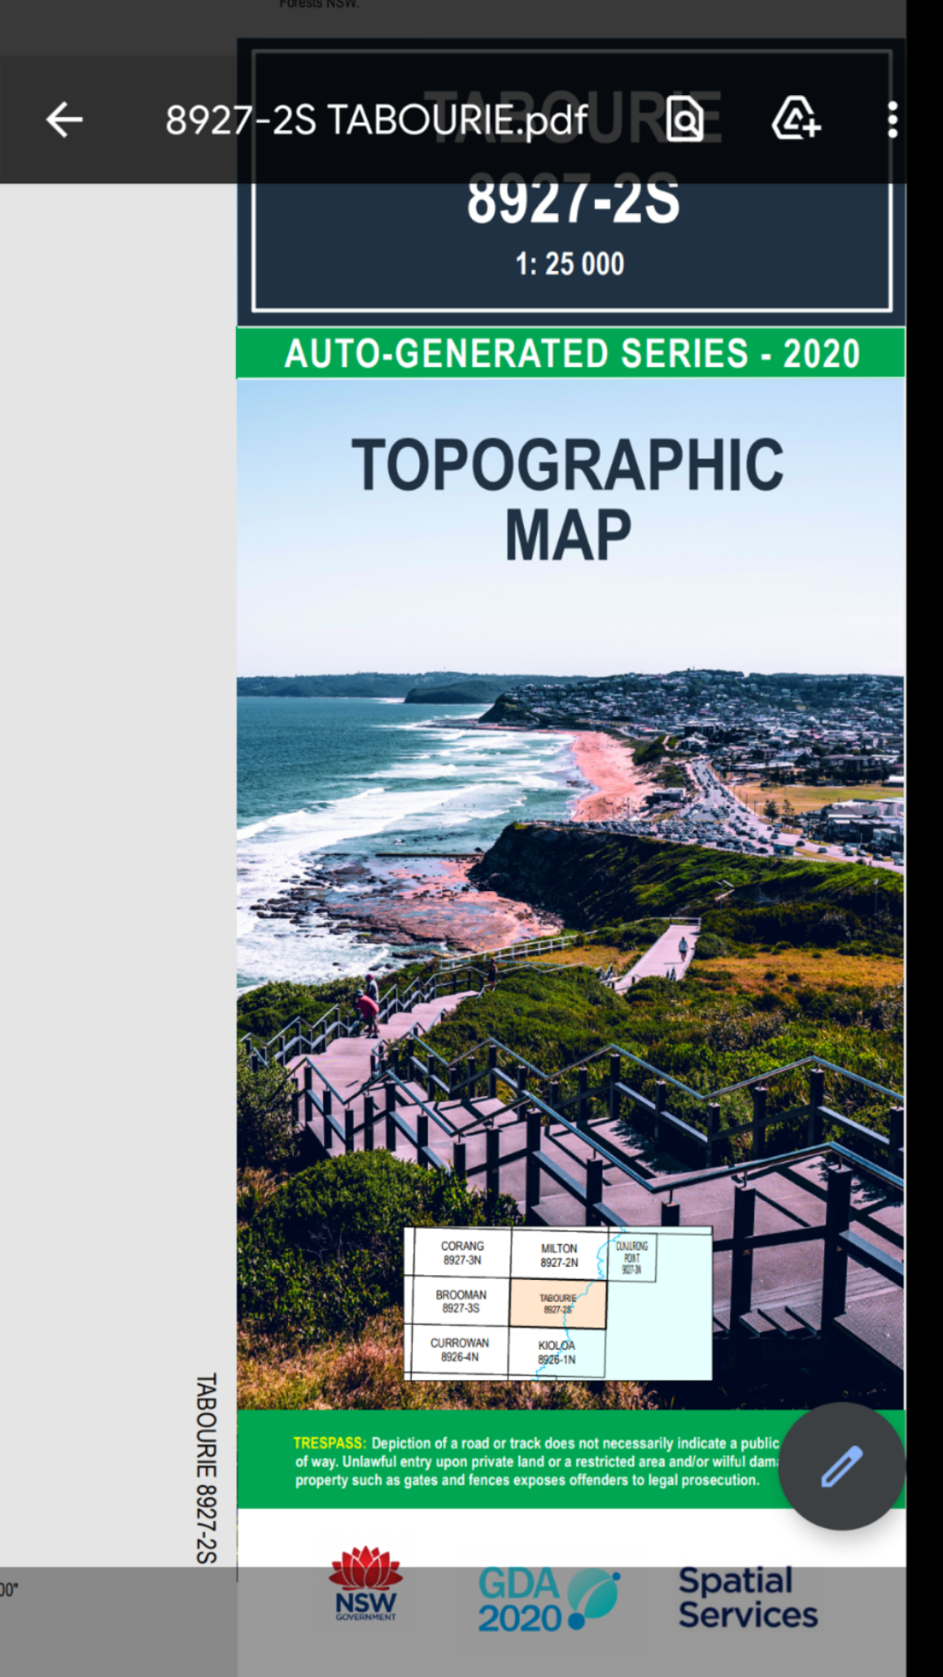943x1677 pixels.
Task: Select the BROOMAN 8927-3S index cell
Action: [x=461, y=1301]
